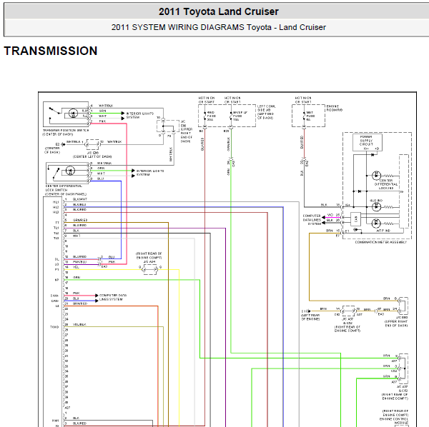Click the E2 ground symbol at center of dash
Screen dimensions: 429x427
63,144
